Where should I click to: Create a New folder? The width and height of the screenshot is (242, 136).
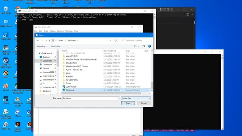tap(56, 46)
